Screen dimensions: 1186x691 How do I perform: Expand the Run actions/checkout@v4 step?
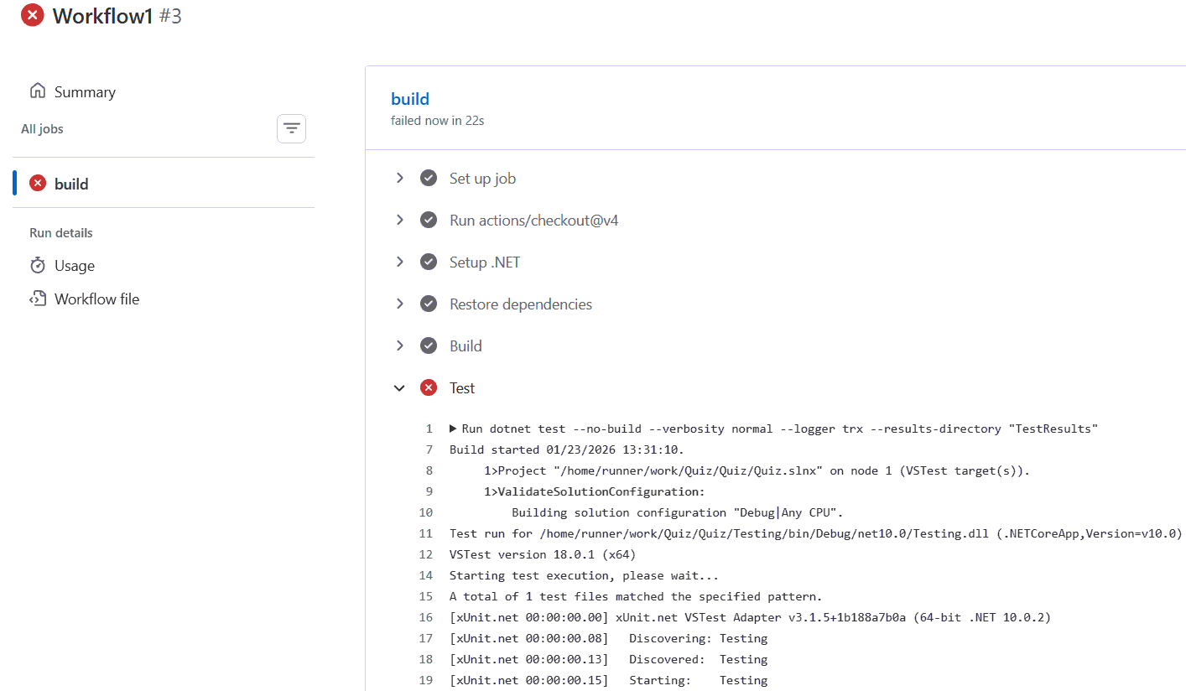pos(399,219)
